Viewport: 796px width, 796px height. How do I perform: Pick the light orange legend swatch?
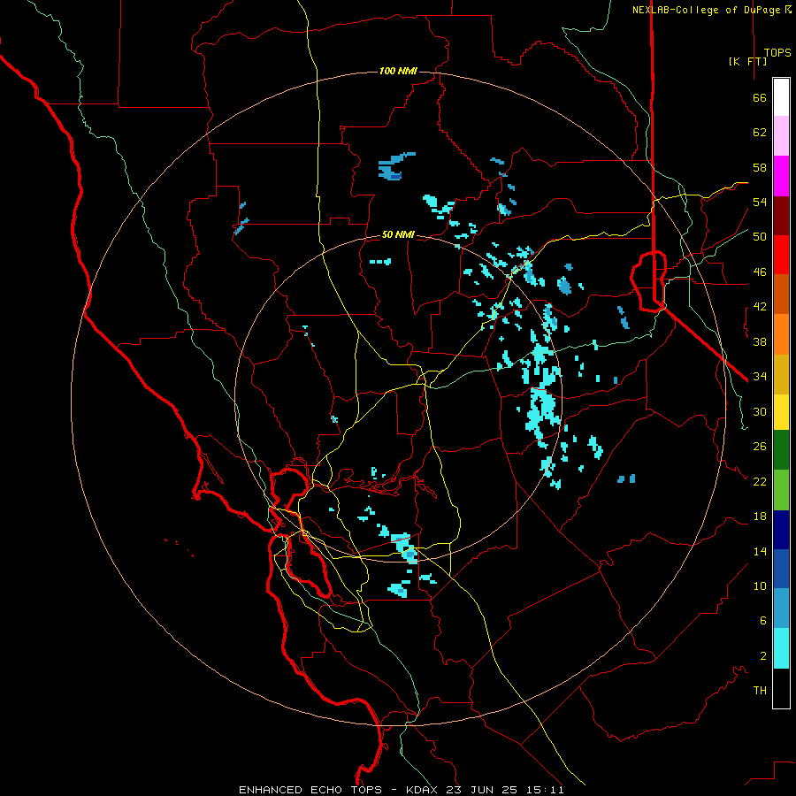[781, 334]
